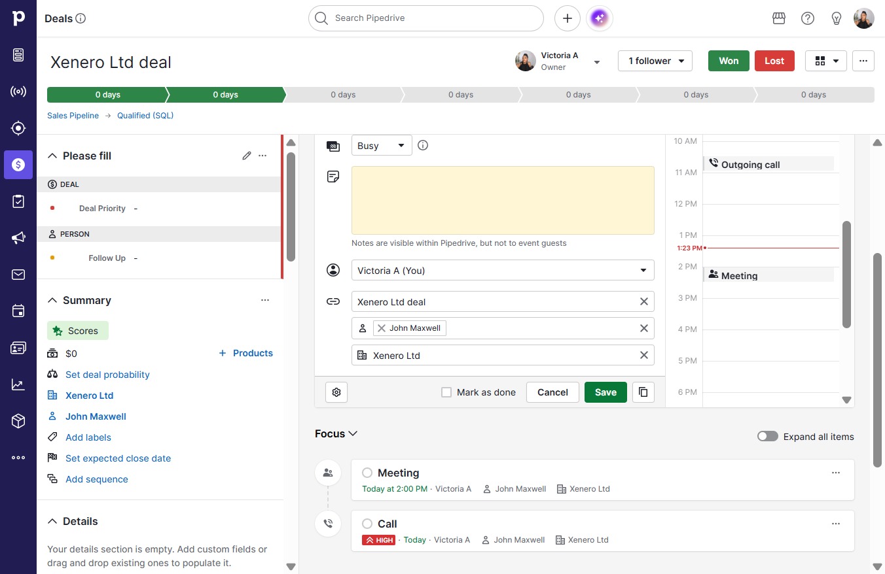This screenshot has width=885, height=574.
Task: Select the first green pipeline stage
Action: click(x=107, y=95)
